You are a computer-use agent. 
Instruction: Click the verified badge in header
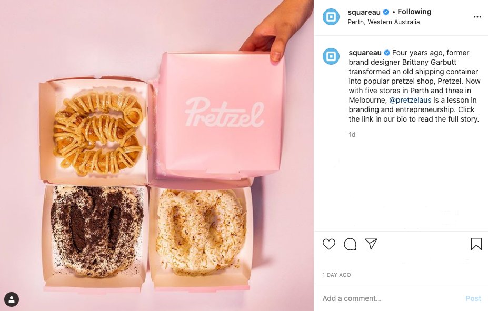point(385,12)
